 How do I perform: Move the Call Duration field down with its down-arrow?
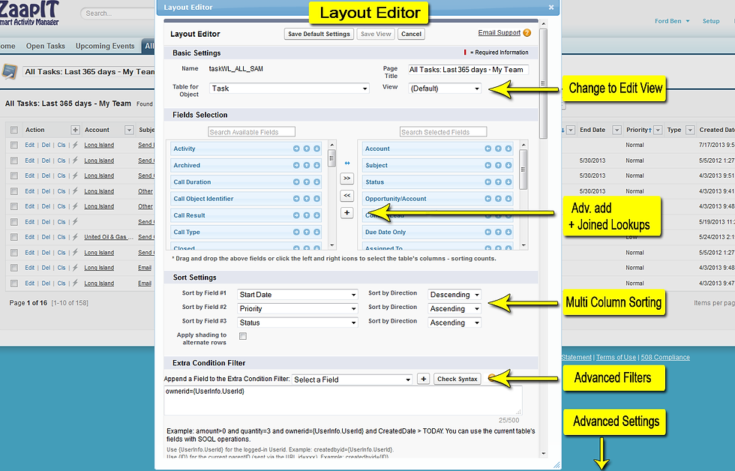(316, 181)
